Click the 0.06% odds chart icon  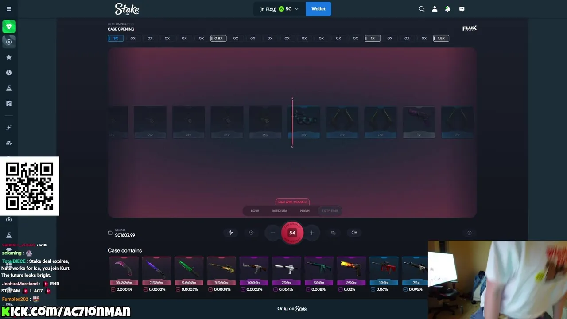[373, 289]
